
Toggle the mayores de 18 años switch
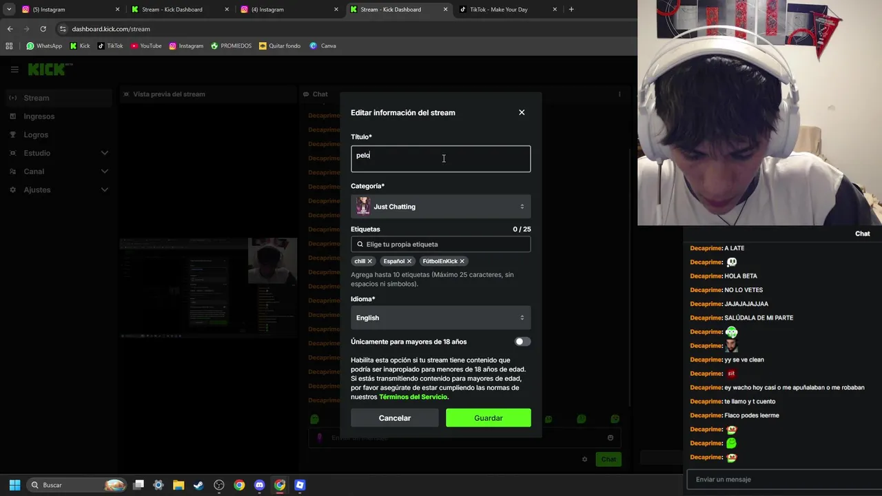(522, 342)
